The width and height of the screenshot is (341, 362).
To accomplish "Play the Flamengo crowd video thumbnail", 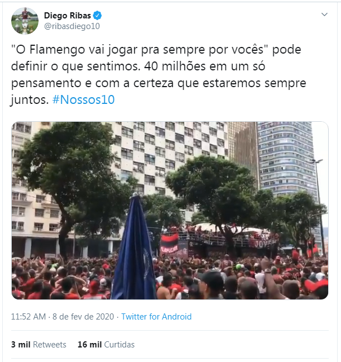I will click(170, 210).
